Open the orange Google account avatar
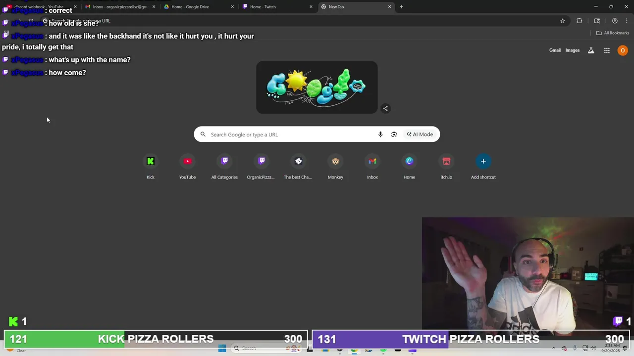Screen dimensions: 634x356 point(623,50)
